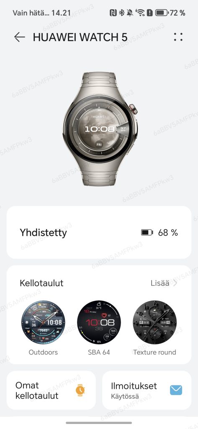Open Lisää to see more watch faces
The width and height of the screenshot is (198, 429).
[x=160, y=283]
